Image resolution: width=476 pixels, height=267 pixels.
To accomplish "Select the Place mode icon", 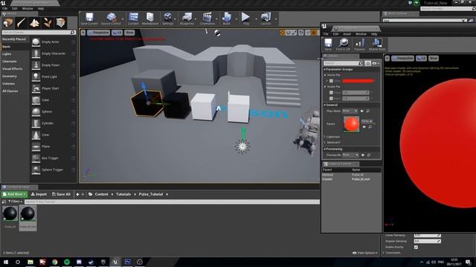I will tap(8, 23).
